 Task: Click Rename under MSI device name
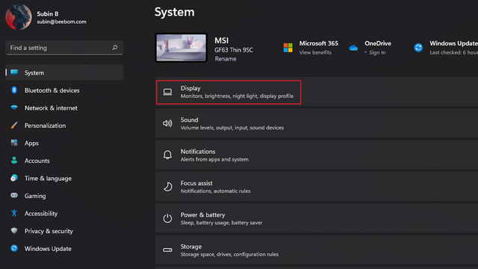pos(226,59)
